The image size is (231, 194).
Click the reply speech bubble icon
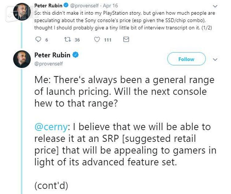[38, 40]
